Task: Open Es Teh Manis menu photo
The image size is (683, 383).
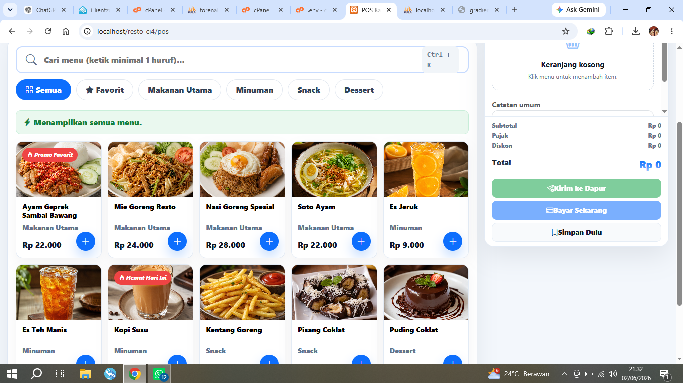Action: (59, 292)
